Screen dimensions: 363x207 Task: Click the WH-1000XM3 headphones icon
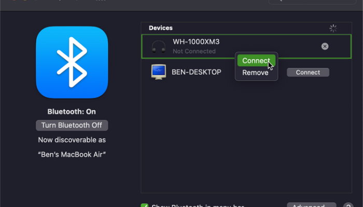159,47
